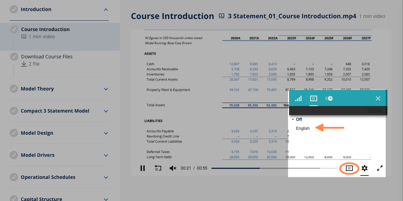
Task: Open the Course Introduction lesson
Action: click(60, 37)
